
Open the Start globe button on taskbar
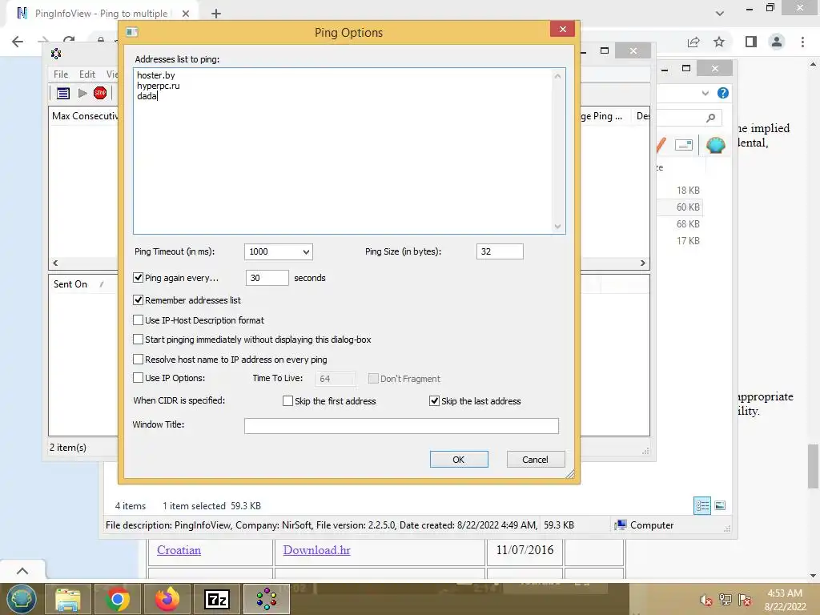(x=22, y=599)
